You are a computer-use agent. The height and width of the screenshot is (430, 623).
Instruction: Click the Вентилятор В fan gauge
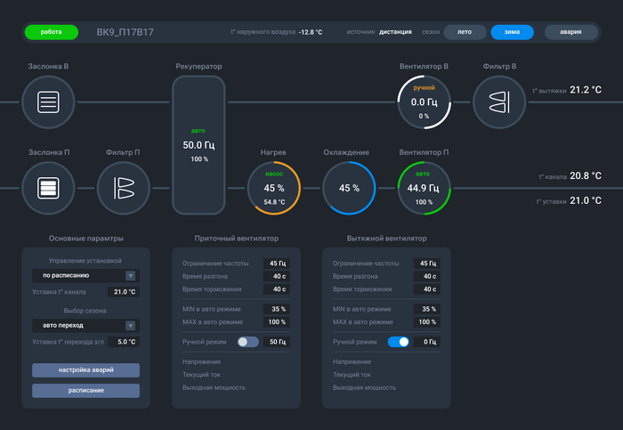click(x=424, y=102)
